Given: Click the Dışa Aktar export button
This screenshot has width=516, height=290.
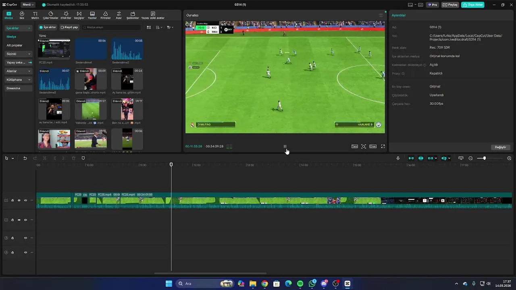Looking at the screenshot, I should point(473,5).
